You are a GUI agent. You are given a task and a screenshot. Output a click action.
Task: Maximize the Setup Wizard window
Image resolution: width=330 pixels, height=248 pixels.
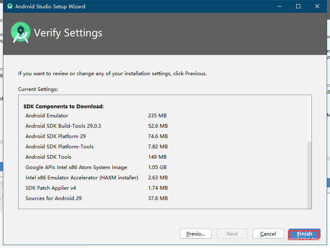[x=298, y=6]
